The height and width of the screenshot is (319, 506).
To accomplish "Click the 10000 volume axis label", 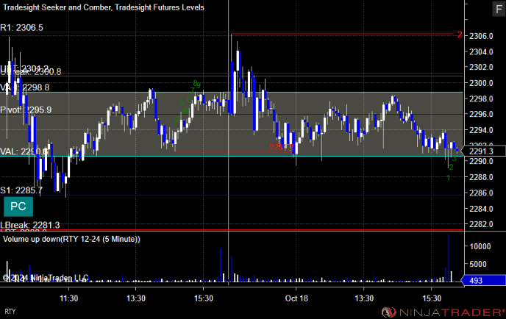I will 480,246.
